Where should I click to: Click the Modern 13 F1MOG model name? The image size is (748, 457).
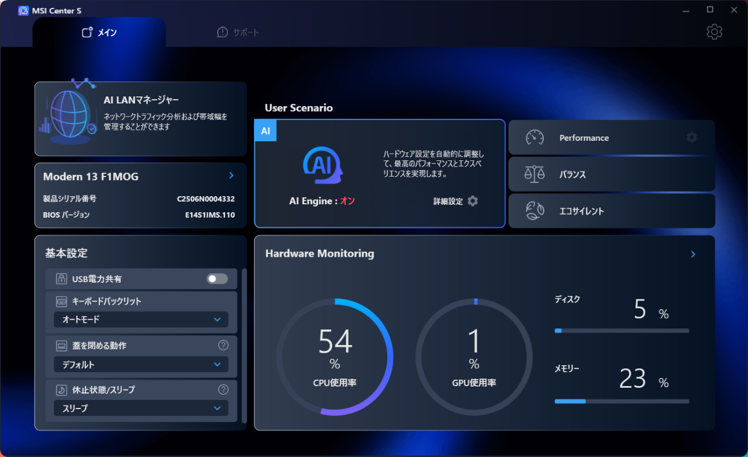tap(91, 177)
